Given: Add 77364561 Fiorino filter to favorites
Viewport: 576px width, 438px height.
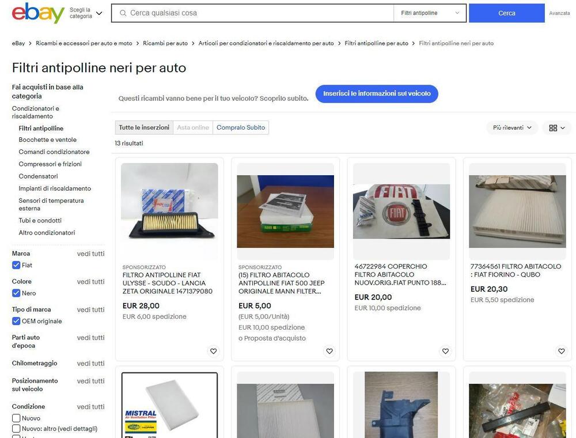Looking at the screenshot, I should click(x=562, y=352).
